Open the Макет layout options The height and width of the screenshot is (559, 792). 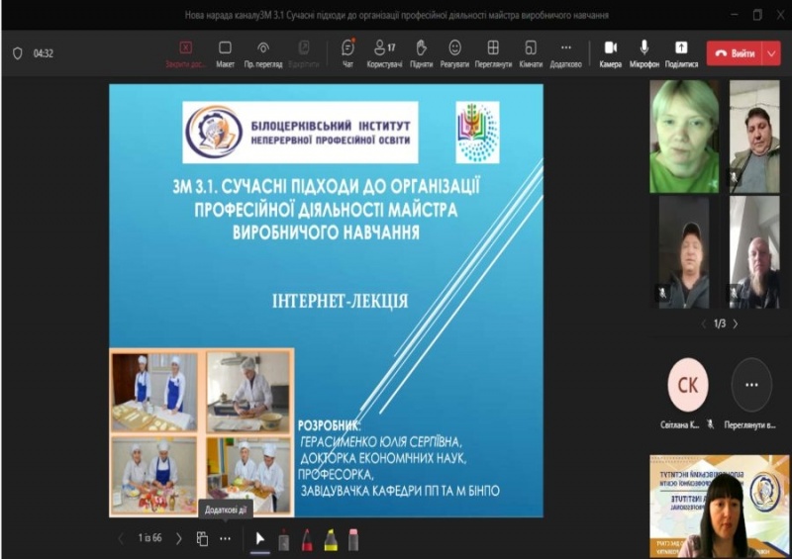click(x=225, y=52)
